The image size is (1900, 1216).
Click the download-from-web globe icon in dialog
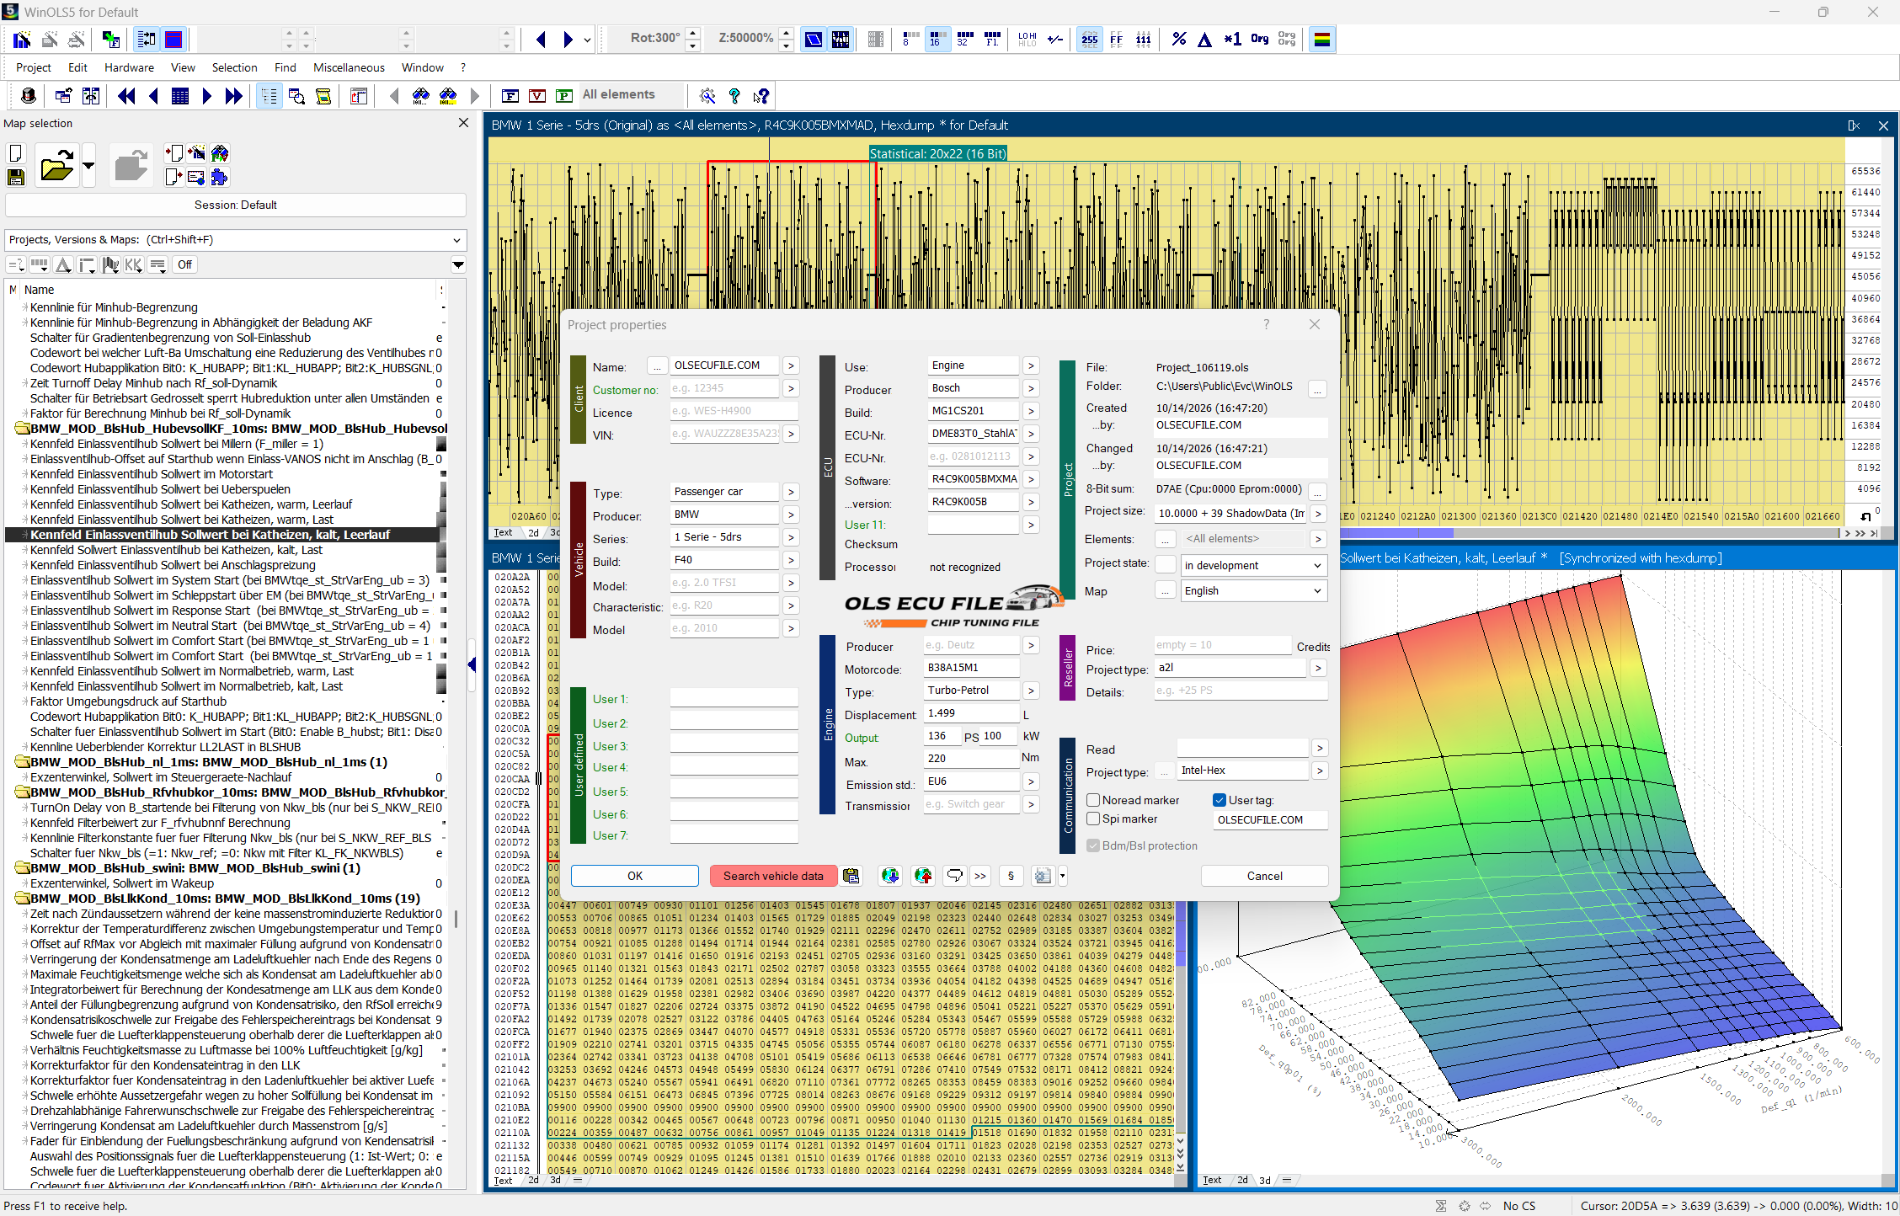pyautogui.click(x=890, y=876)
